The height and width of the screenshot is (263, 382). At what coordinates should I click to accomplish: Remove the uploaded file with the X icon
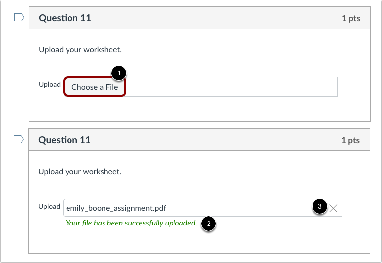pyautogui.click(x=333, y=208)
